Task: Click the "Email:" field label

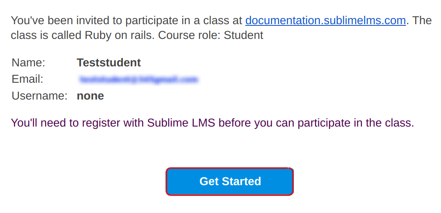Action: [27, 79]
